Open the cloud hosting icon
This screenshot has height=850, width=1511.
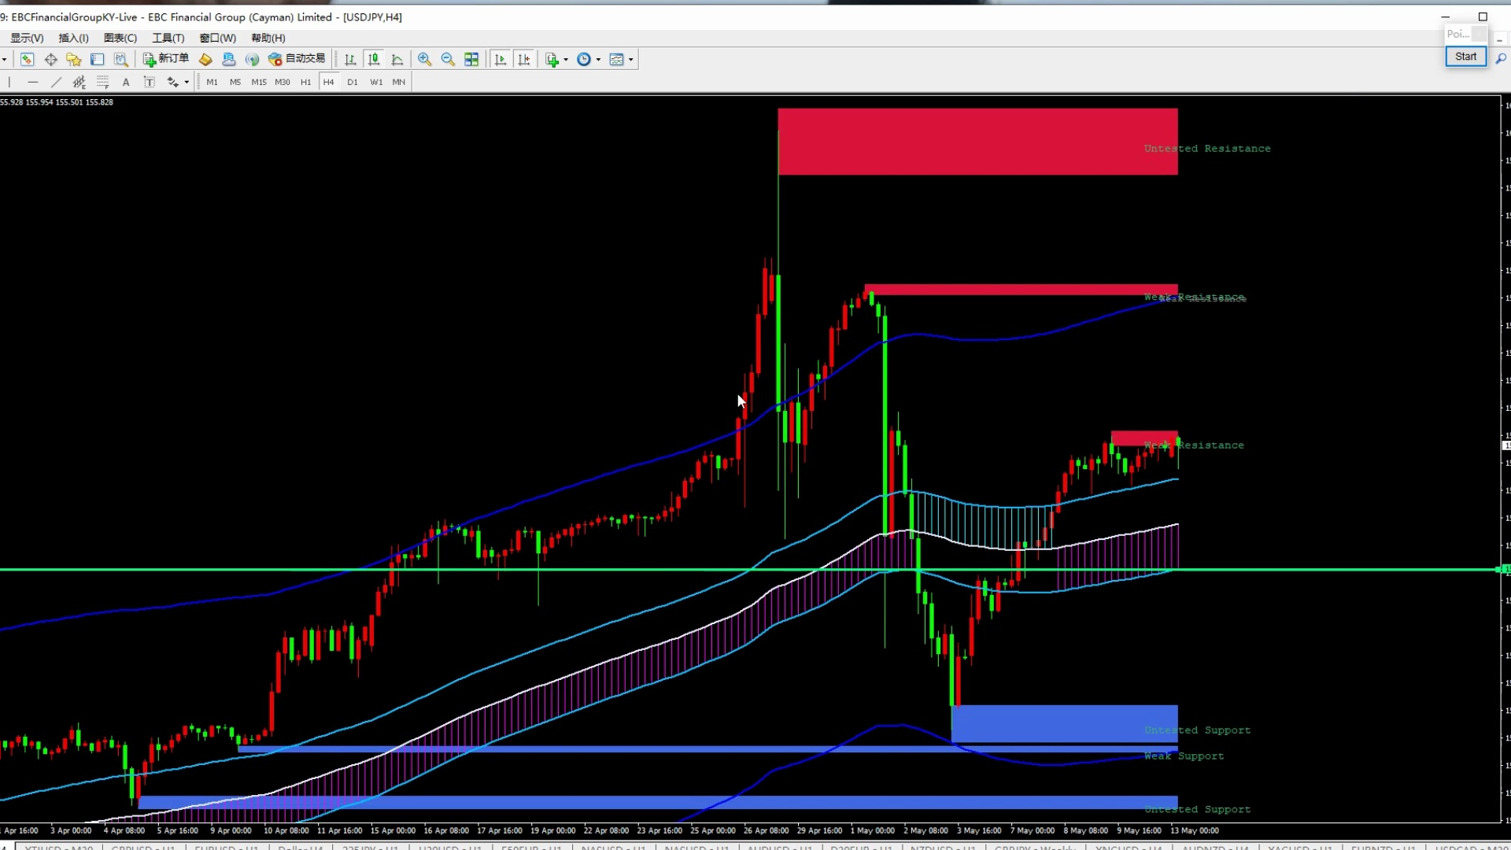229,59
